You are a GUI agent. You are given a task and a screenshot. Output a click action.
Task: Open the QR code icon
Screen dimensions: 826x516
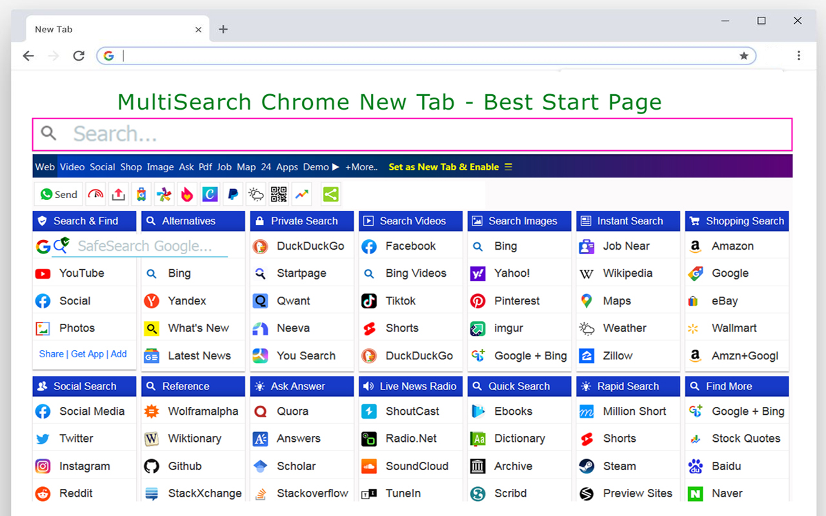[x=279, y=194]
